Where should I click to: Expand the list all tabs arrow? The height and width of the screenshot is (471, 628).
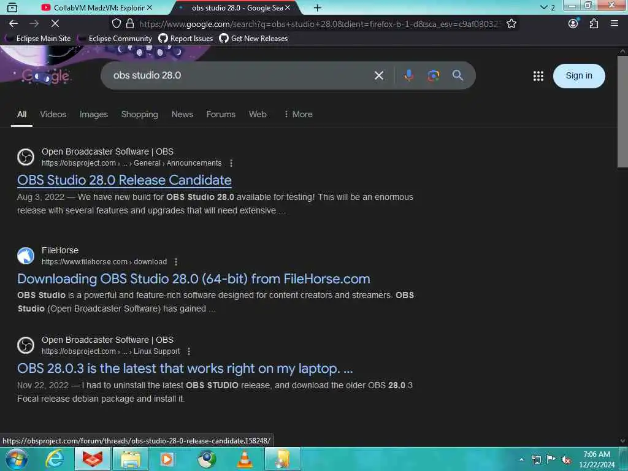543,7
